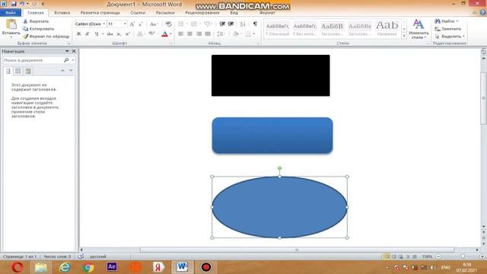487x274 pixels.
Task: Switch to the Рецензирование tab
Action: (202, 13)
